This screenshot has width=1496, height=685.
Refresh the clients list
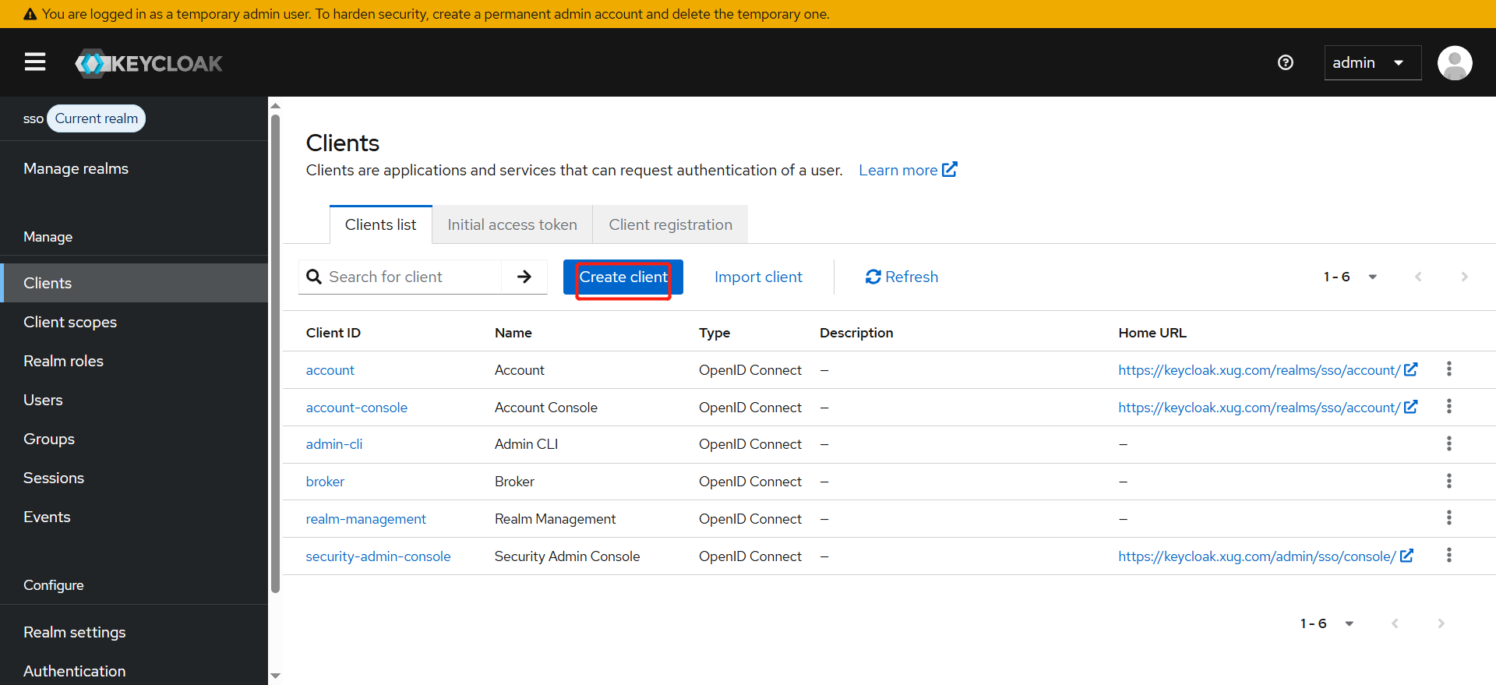coord(901,277)
